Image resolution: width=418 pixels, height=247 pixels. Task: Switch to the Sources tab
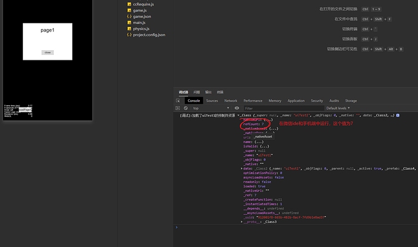212,101
